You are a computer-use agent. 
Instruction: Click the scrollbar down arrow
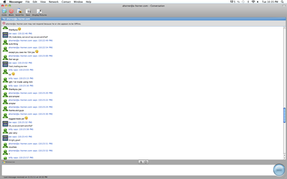coord(284,158)
